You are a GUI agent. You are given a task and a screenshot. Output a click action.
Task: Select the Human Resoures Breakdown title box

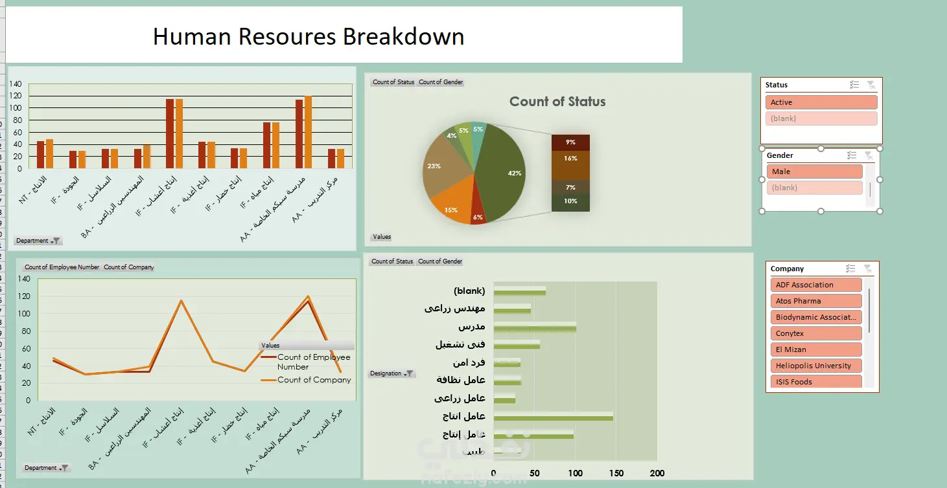coord(344,35)
